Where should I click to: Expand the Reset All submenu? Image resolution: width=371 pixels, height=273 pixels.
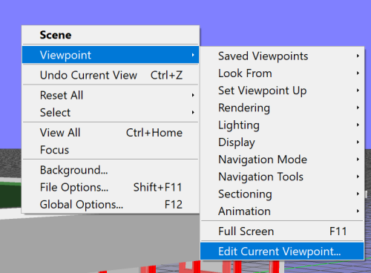coord(111,95)
